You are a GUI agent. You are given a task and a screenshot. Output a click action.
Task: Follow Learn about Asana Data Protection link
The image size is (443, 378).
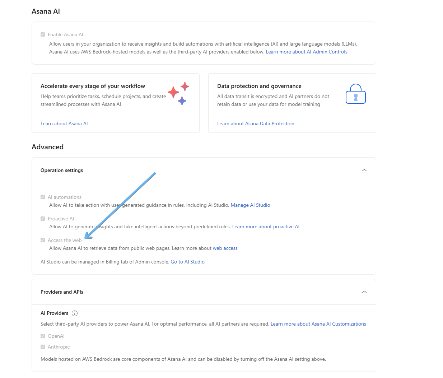point(256,124)
